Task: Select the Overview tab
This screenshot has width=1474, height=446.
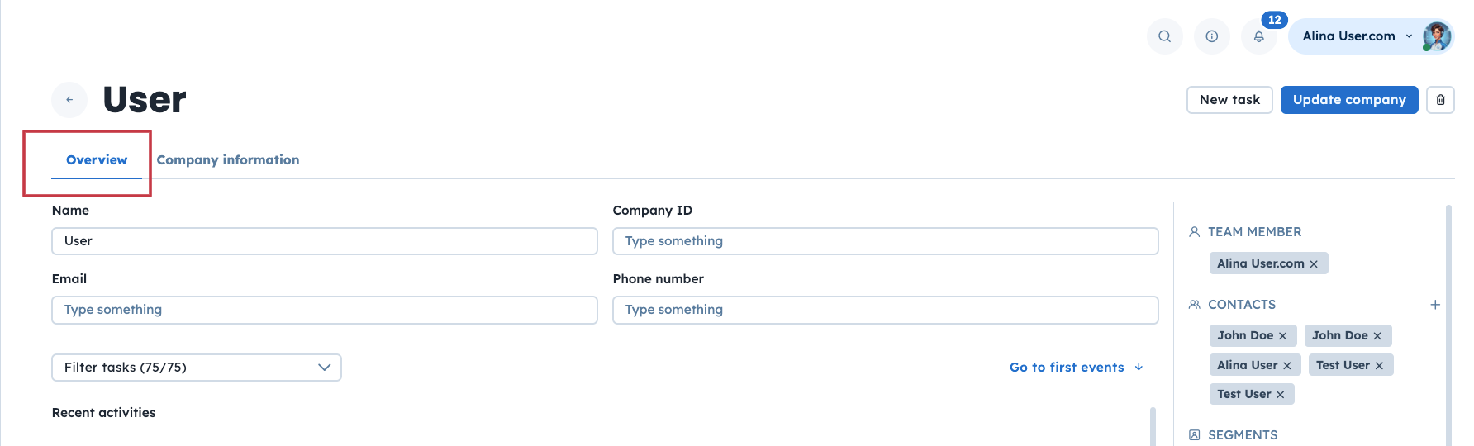Action: (x=97, y=160)
